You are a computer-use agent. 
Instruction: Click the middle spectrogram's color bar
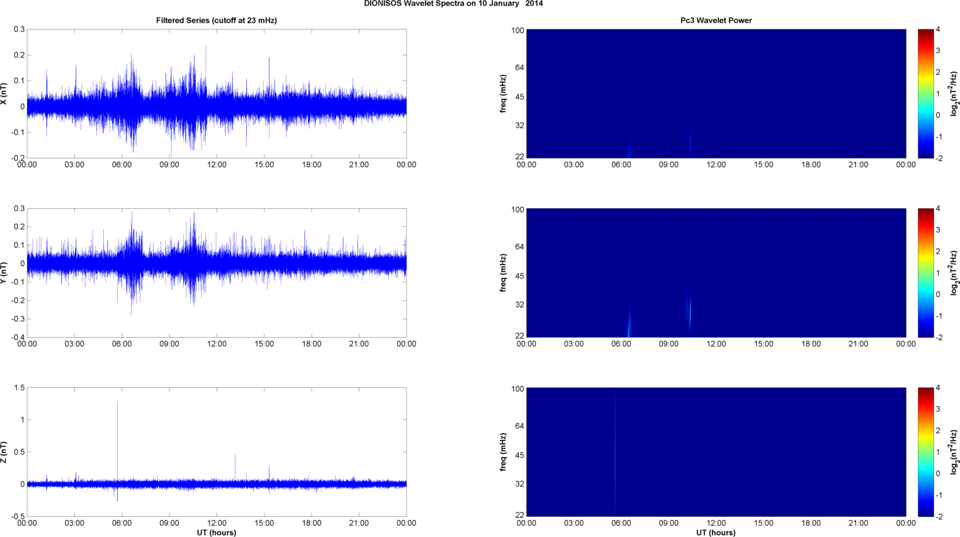(925, 273)
